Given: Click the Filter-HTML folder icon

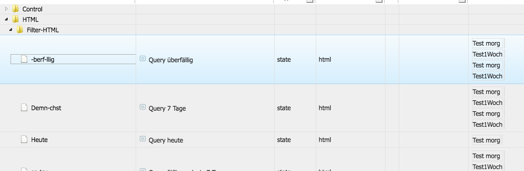Looking at the screenshot, I should [20, 30].
